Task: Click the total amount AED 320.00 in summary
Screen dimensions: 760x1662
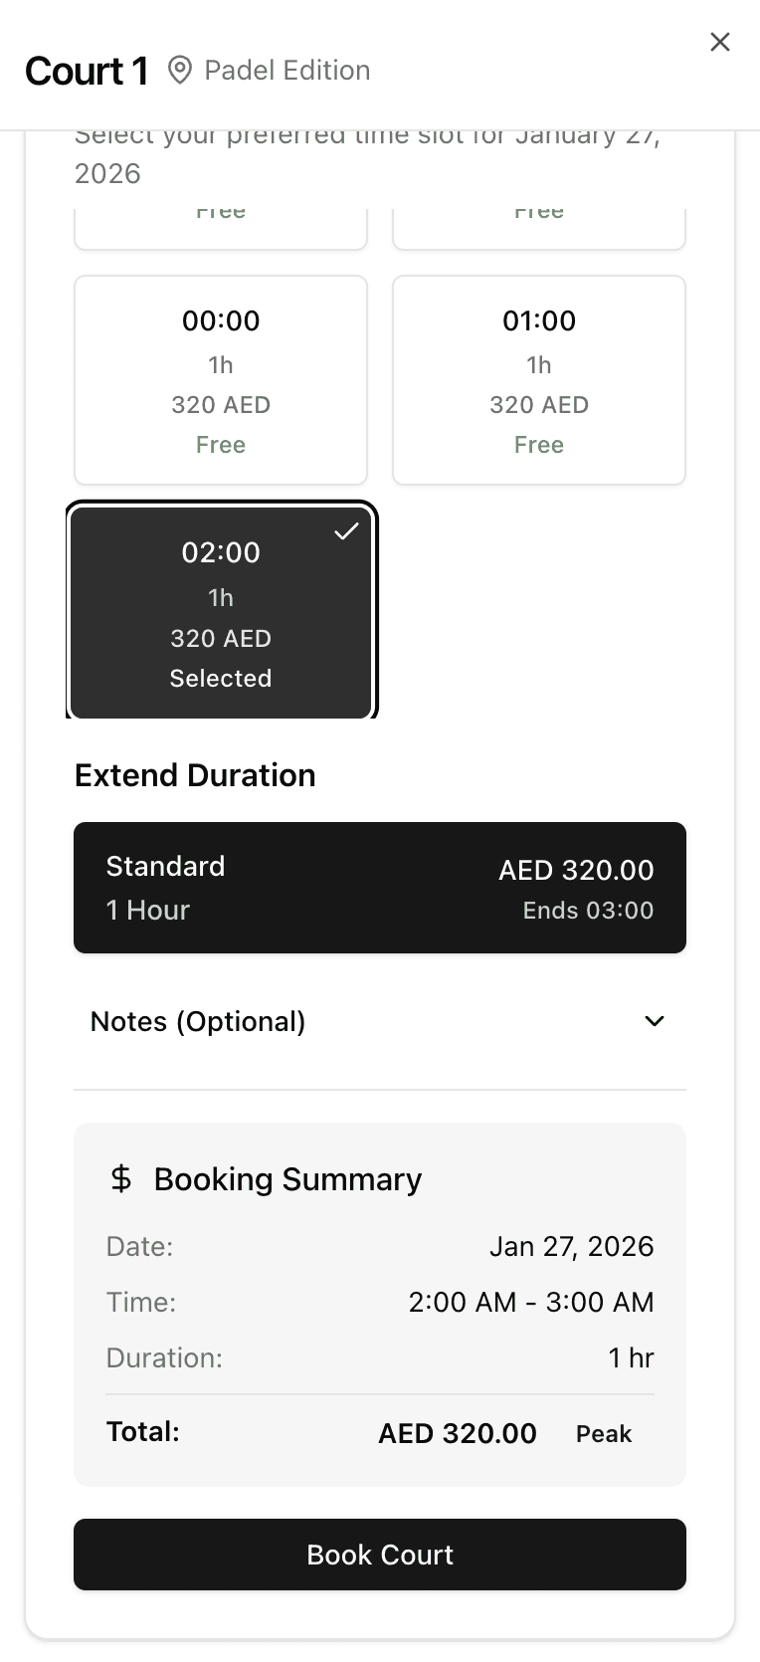Action: (458, 1433)
